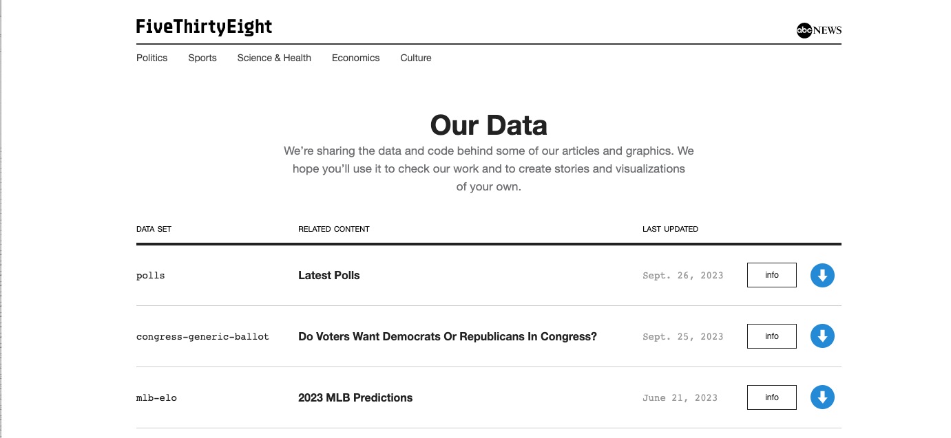Download the polls dataset via blue arrow icon
The height and width of the screenshot is (438, 951).
pyautogui.click(x=822, y=275)
